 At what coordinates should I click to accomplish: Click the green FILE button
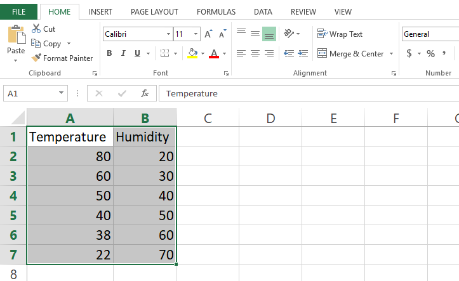point(18,11)
